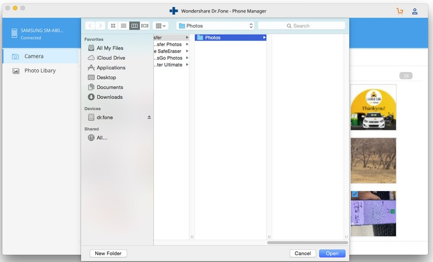The height and width of the screenshot is (262, 433).
Task: Open the Photos location popup menu
Action: click(x=215, y=25)
